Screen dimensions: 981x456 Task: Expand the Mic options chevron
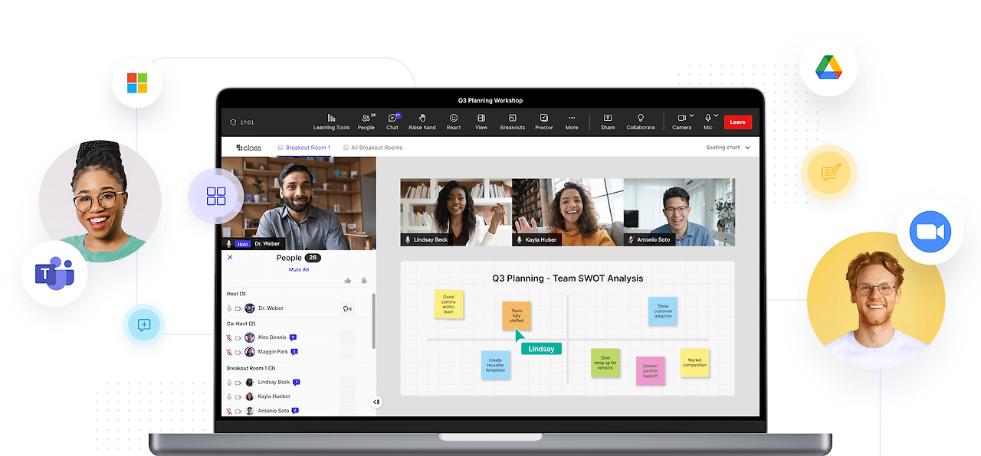click(716, 116)
